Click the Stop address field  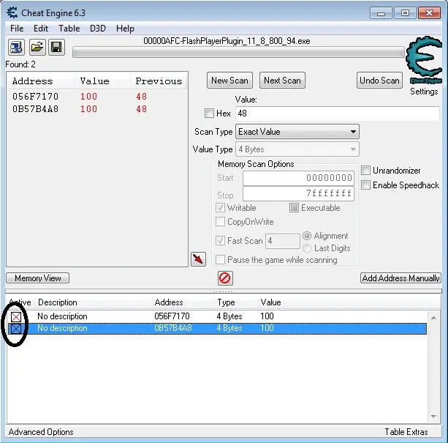coord(299,193)
